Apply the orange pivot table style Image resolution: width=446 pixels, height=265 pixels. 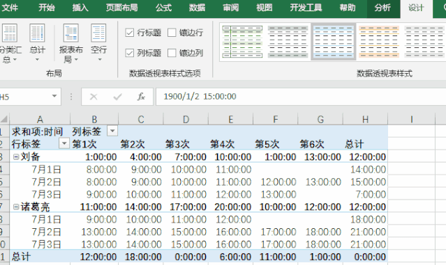379,41
